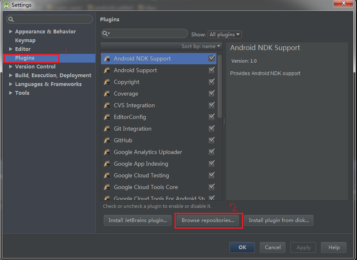Toggle the Git Integration checkbox
Screen dimensions: 357x260
[x=212, y=129]
